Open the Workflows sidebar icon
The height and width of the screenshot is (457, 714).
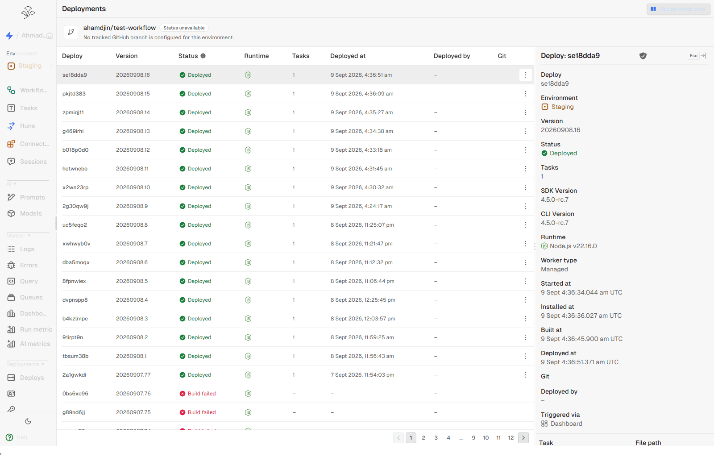pos(11,90)
